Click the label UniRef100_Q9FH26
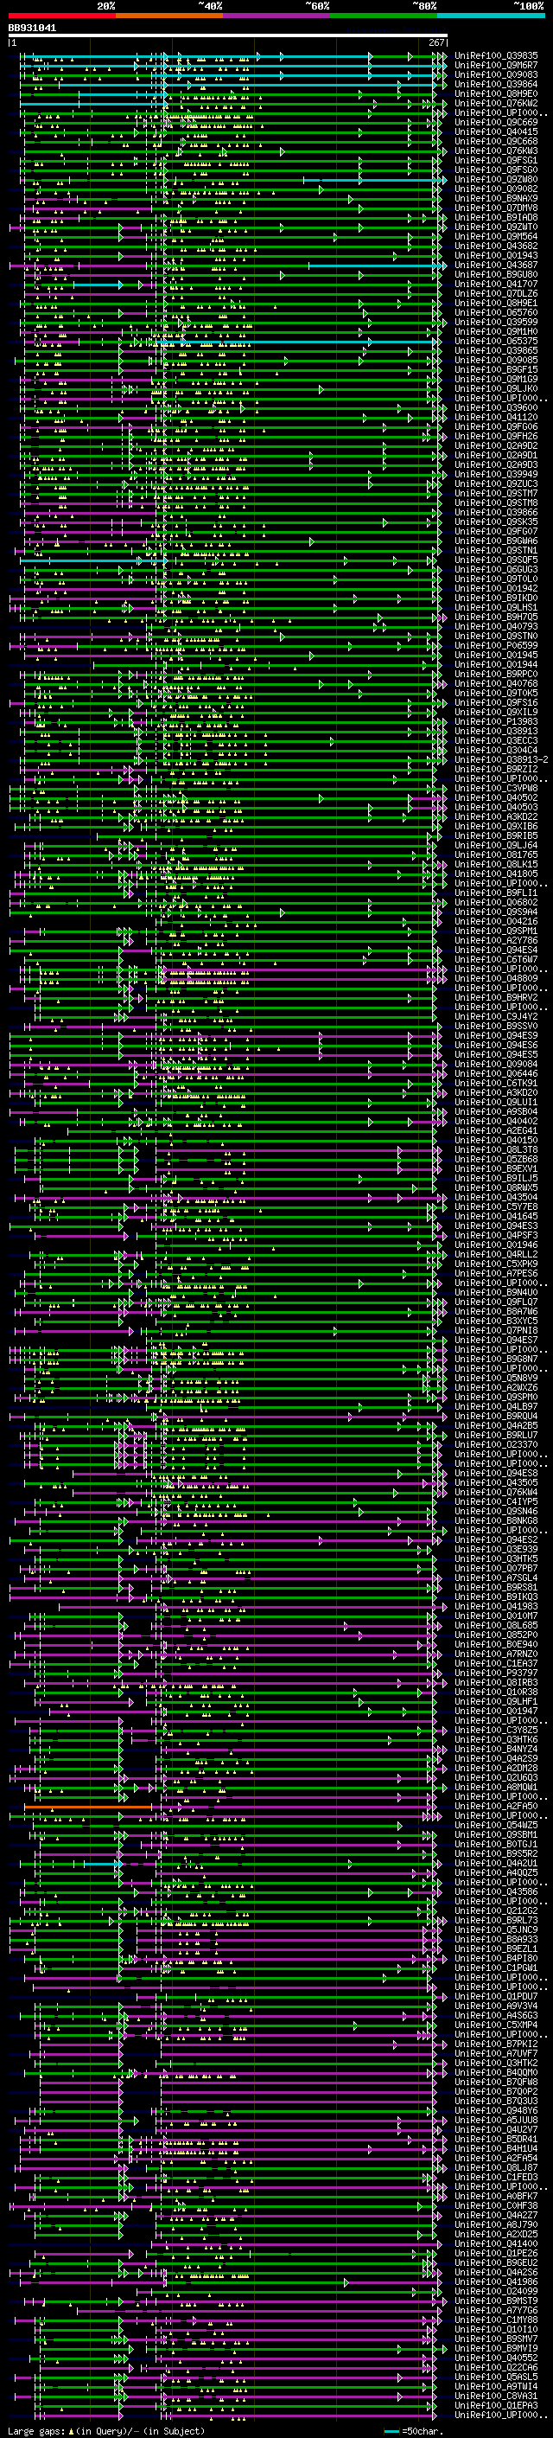This screenshot has width=553, height=2438. pos(495,436)
